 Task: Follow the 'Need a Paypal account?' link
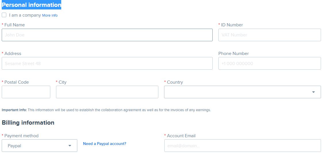pyautogui.click(x=105, y=144)
